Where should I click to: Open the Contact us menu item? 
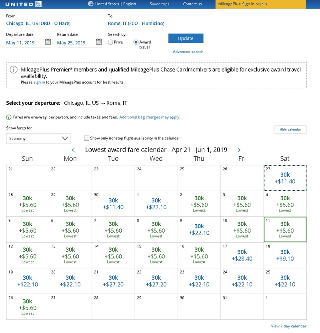(192, 4)
